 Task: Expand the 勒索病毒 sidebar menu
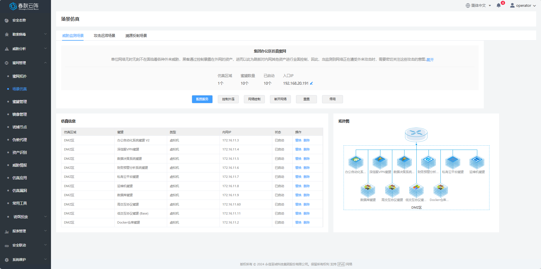(25, 34)
